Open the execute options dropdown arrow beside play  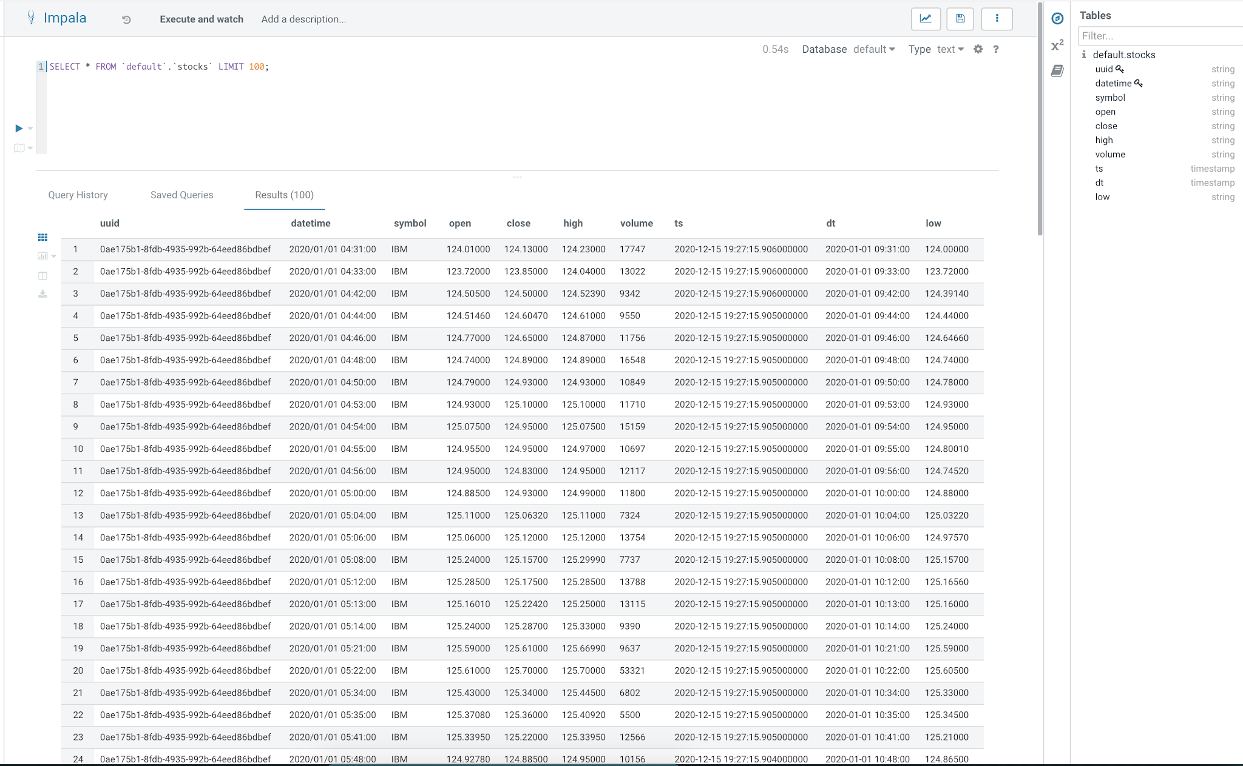tap(30, 129)
